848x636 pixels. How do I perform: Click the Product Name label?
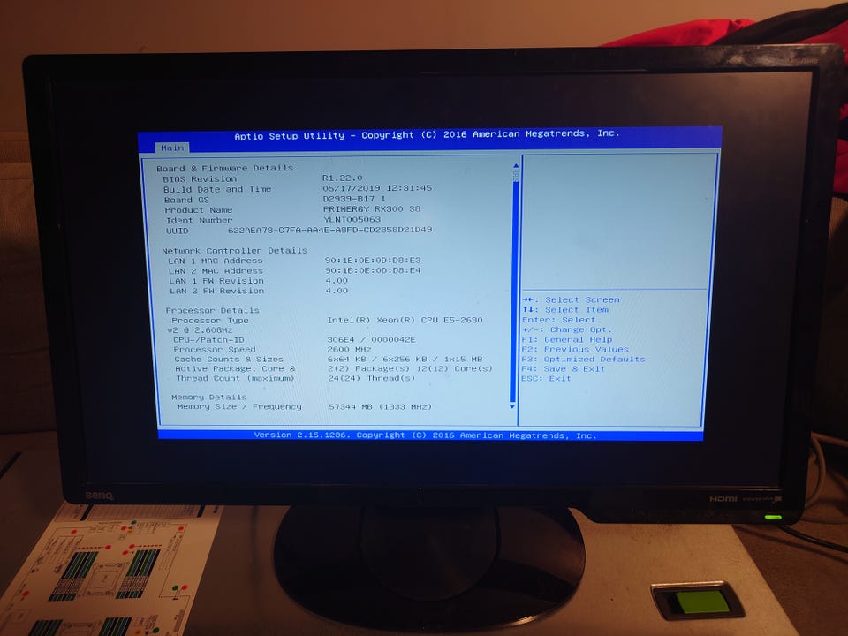198,210
